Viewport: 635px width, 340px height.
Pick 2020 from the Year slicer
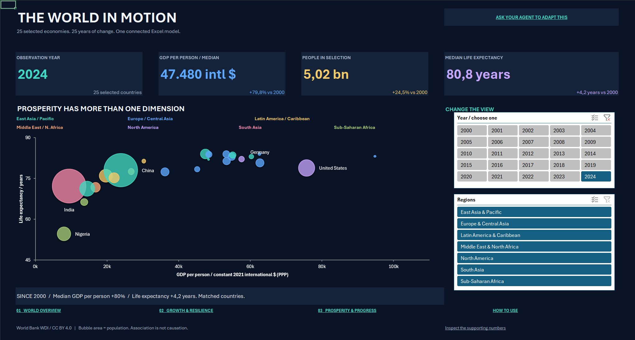pos(472,177)
